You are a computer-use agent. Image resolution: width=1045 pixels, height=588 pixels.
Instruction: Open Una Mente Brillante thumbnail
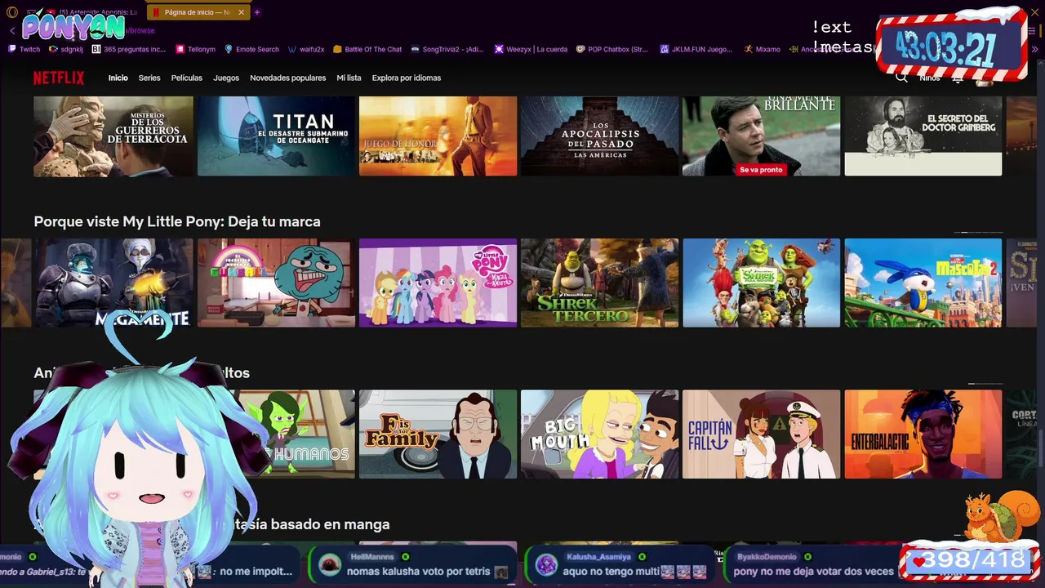[x=761, y=136]
